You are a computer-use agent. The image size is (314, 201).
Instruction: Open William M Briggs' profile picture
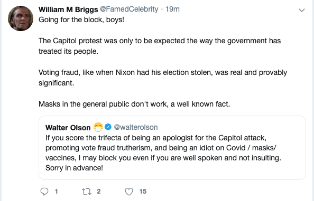pos(21,18)
